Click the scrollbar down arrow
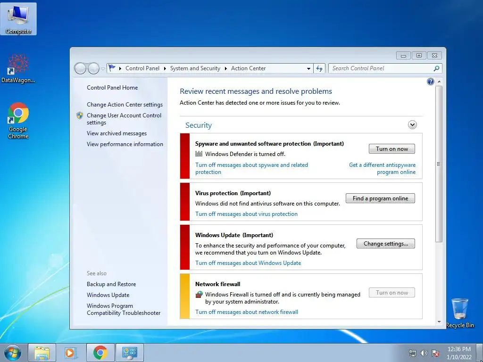The width and height of the screenshot is (483, 362). [439, 322]
